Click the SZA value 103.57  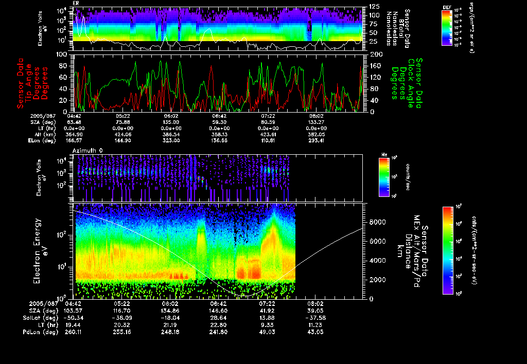pos(73,311)
